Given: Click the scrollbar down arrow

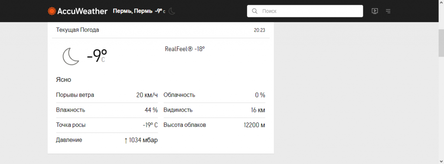Looking at the screenshot, I should click(441, 161).
